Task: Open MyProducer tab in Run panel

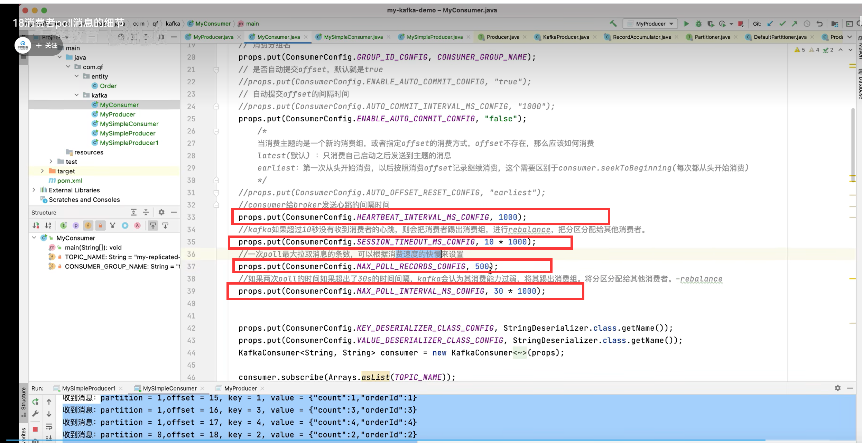Action: 240,388
